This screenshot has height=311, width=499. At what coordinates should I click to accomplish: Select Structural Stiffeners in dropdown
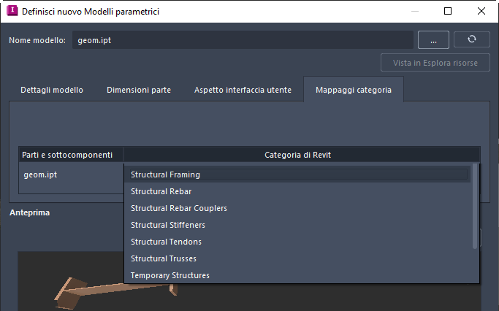[x=297, y=225]
